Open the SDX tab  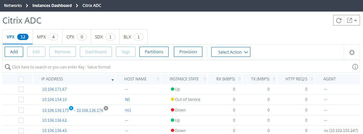pyautogui.click(x=105, y=37)
